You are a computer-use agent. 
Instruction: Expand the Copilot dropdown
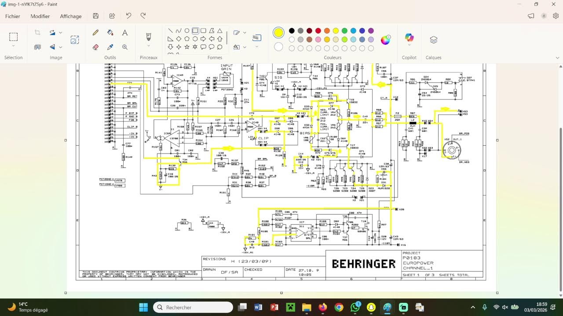409,46
